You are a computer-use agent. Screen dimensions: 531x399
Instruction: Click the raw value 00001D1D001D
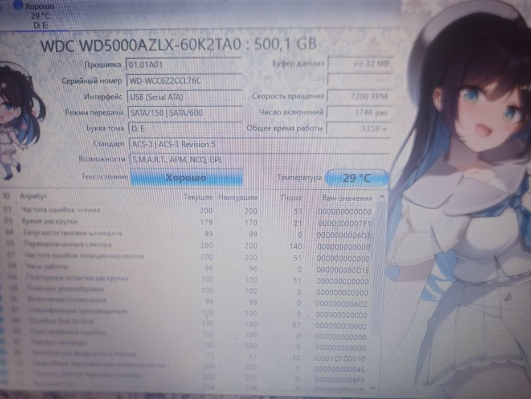click(x=340, y=359)
